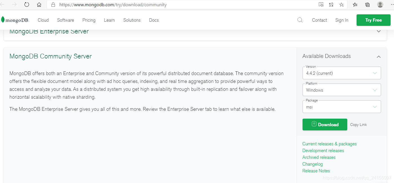Open the Cloud menu
Screen dimensions: 394x183
(x=43, y=20)
